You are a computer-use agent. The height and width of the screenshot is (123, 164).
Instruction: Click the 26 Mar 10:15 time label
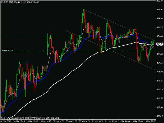click(32, 121)
